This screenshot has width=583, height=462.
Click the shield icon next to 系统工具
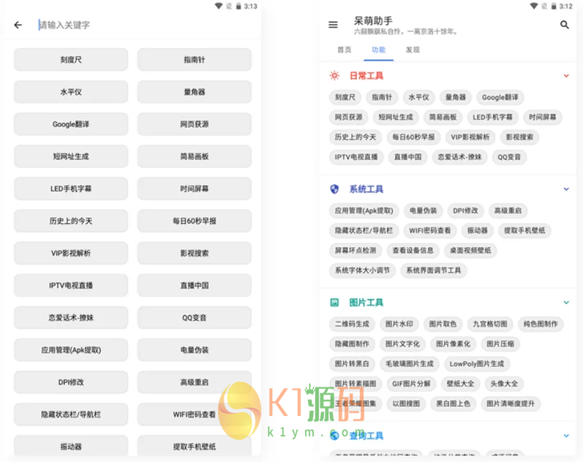(334, 189)
